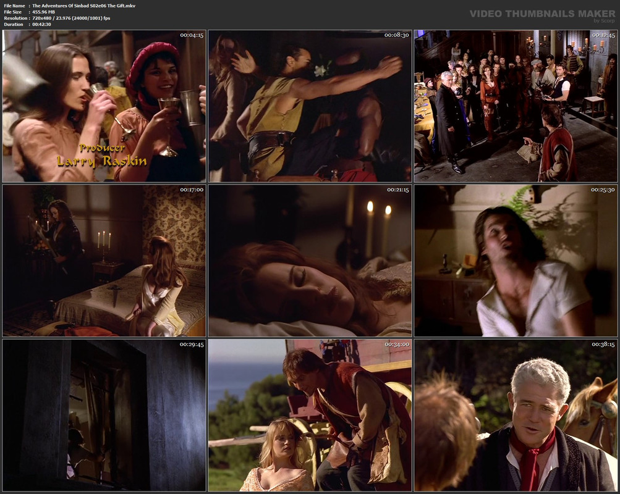Click the file size value 455.96 MB
The image size is (620, 494).
pos(43,12)
